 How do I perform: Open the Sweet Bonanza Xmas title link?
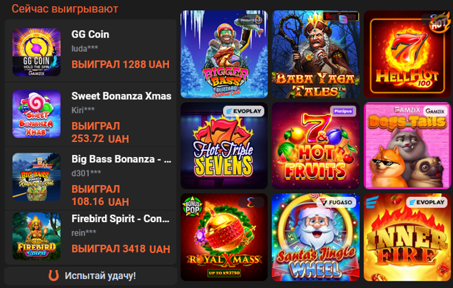[x=121, y=96]
